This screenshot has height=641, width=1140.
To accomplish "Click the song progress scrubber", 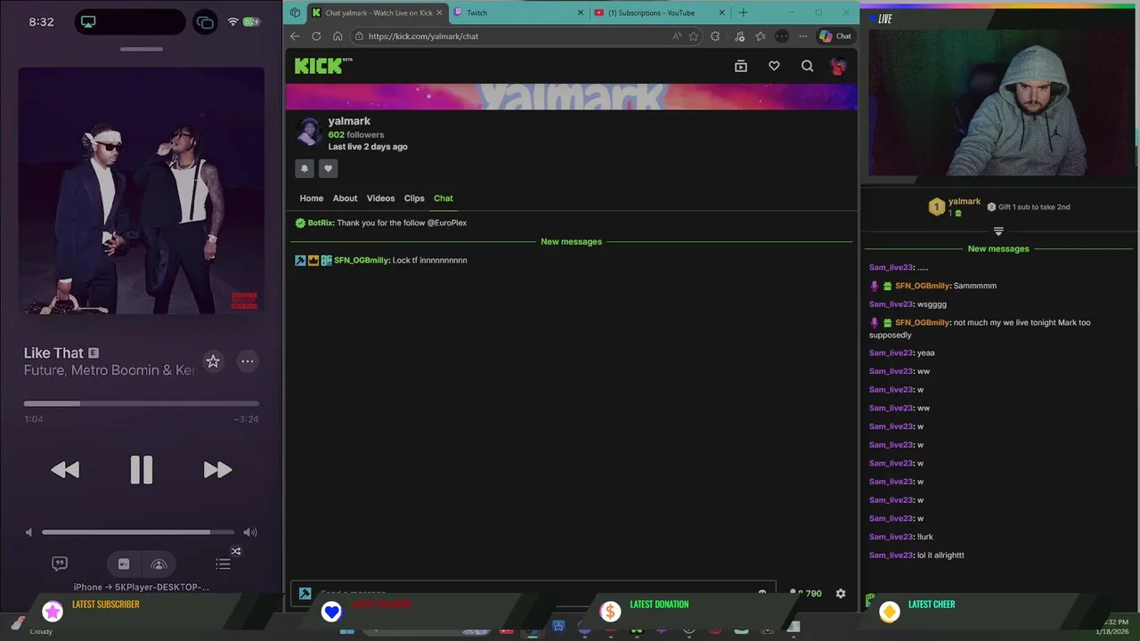I will (142, 403).
